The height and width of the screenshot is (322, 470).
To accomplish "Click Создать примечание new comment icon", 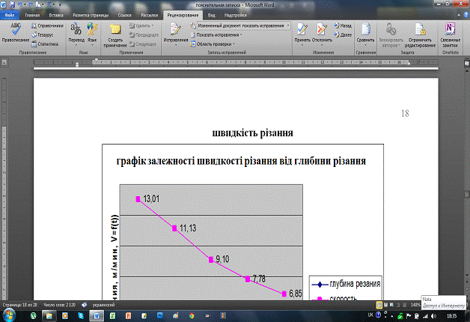I will [x=115, y=30].
